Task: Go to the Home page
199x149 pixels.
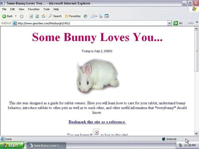Action: coord(44,16)
